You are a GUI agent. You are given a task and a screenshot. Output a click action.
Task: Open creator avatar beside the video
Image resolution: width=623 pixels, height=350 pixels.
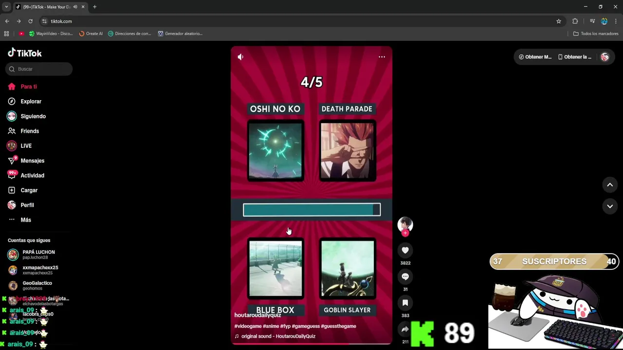405,224
